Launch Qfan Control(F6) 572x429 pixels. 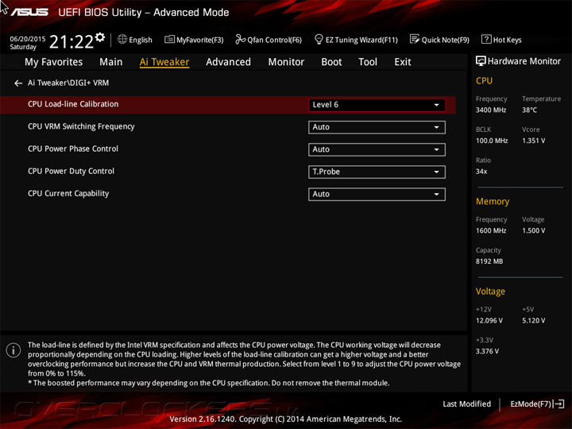coord(269,40)
